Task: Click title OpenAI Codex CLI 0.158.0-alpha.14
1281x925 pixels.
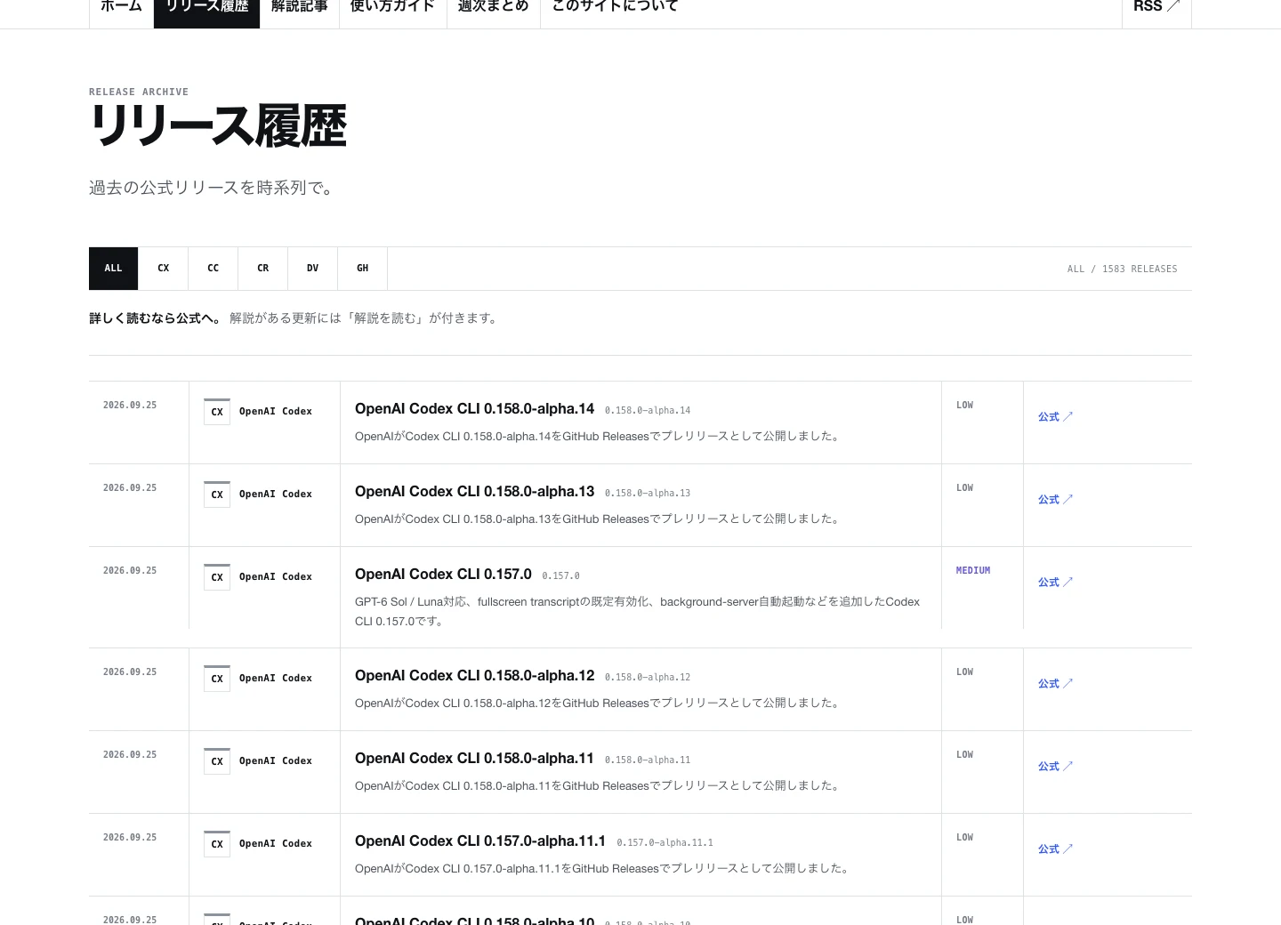Action: (x=474, y=409)
